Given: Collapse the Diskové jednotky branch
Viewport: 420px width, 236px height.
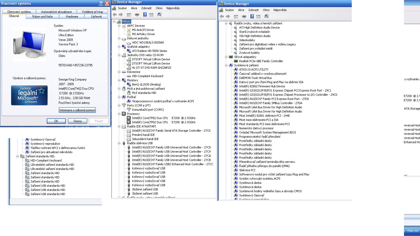Looking at the screenshot, I should pos(119,38).
